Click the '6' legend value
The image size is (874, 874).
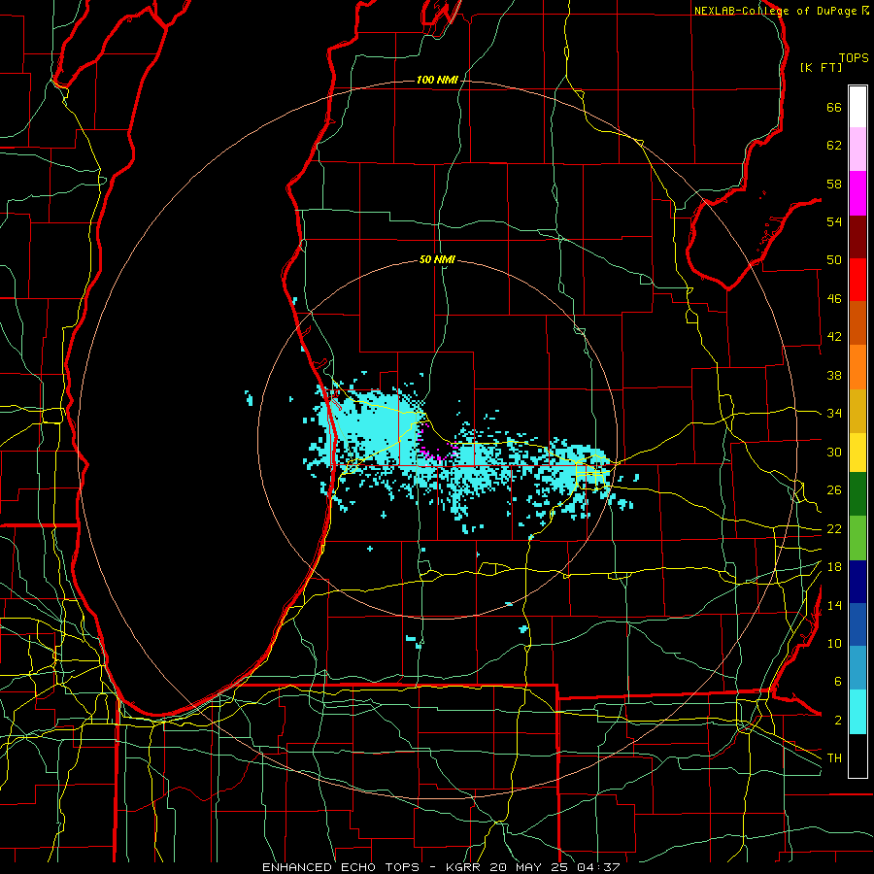pos(837,682)
